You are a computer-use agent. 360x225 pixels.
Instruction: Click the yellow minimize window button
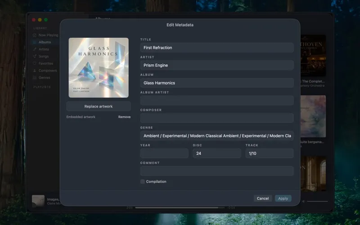(40, 20)
